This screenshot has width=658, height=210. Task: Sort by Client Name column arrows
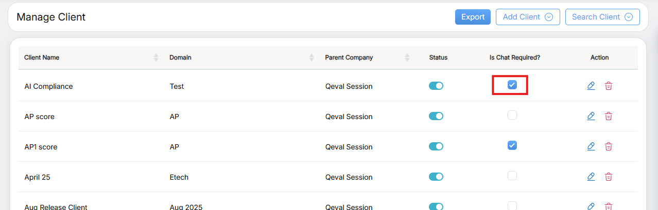click(156, 58)
